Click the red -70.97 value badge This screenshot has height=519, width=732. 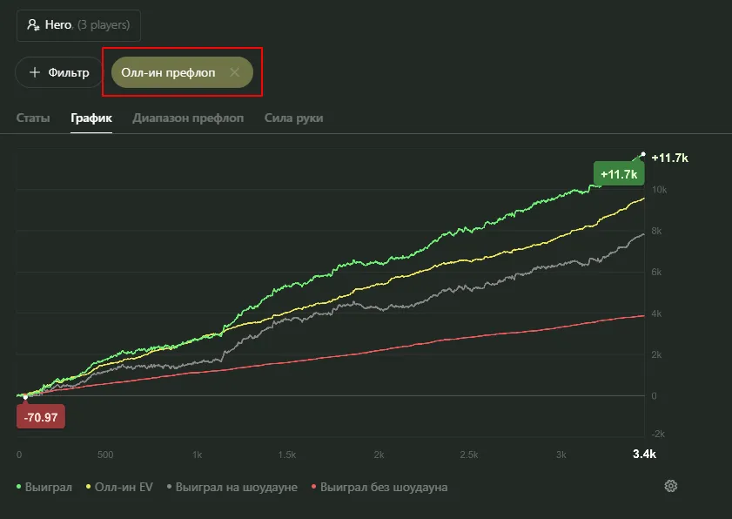point(41,417)
